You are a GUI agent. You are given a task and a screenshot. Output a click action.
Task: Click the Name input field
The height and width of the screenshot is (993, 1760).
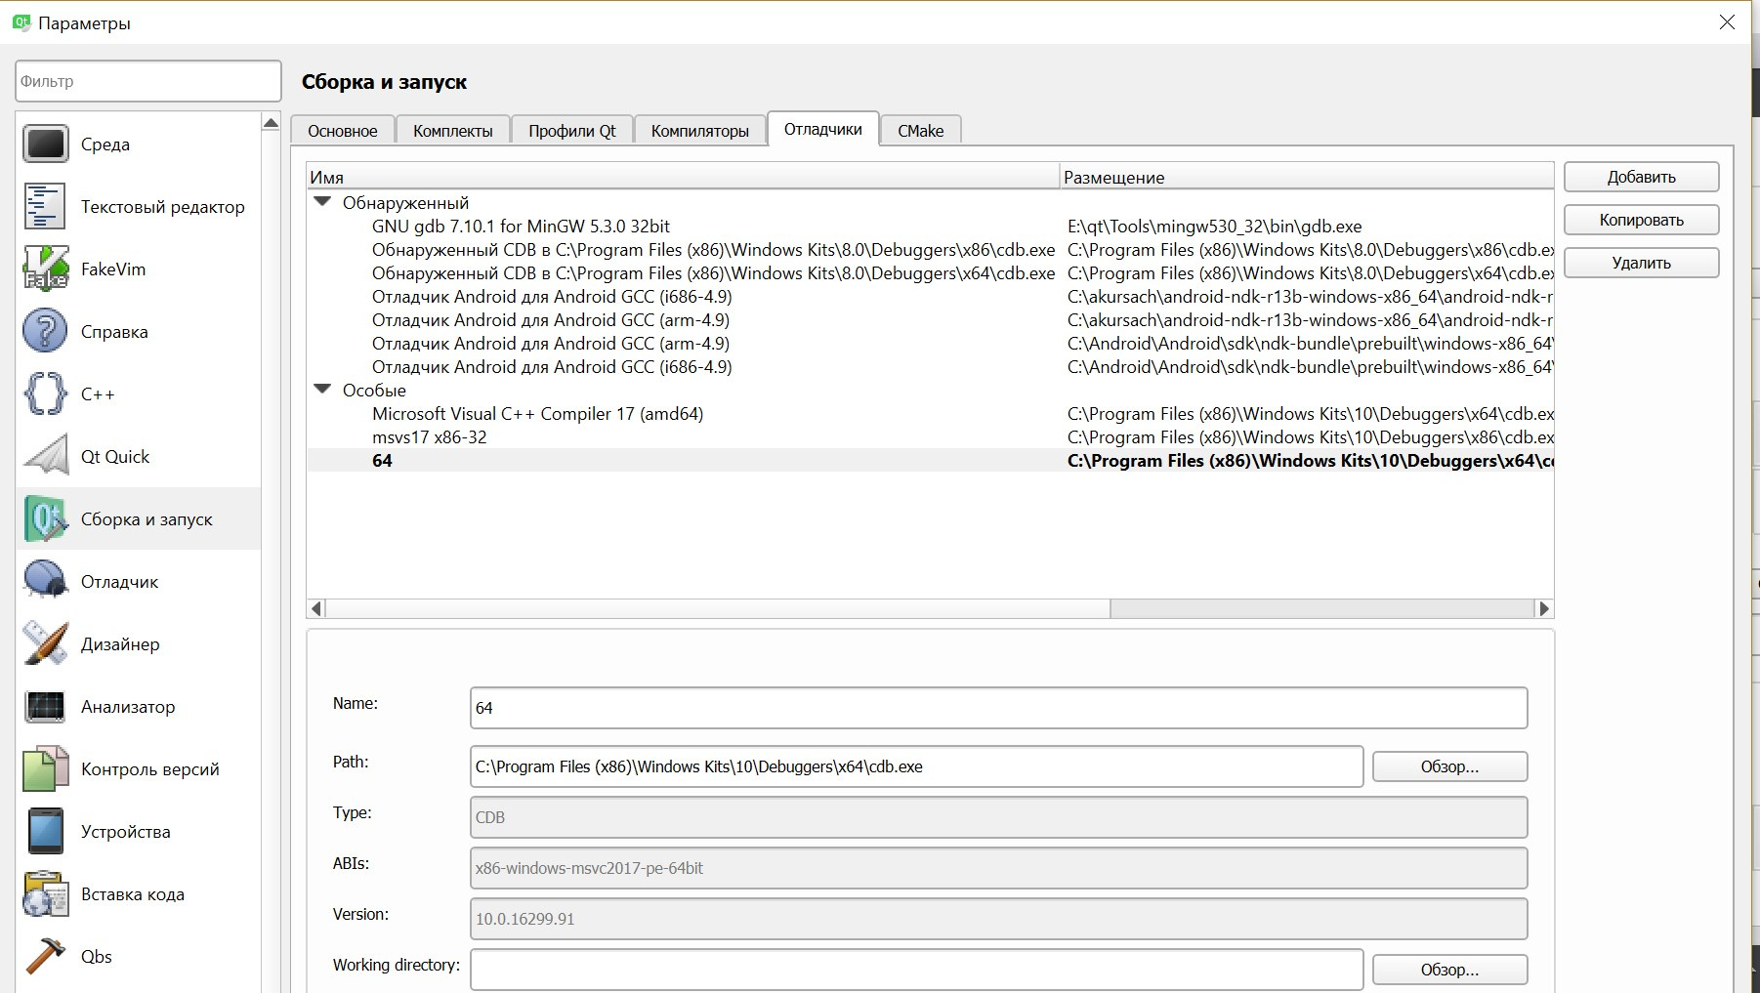click(x=998, y=708)
